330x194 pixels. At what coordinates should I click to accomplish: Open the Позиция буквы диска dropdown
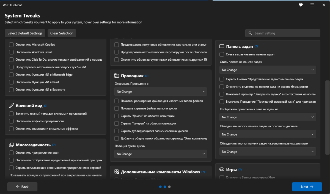tap(161, 154)
